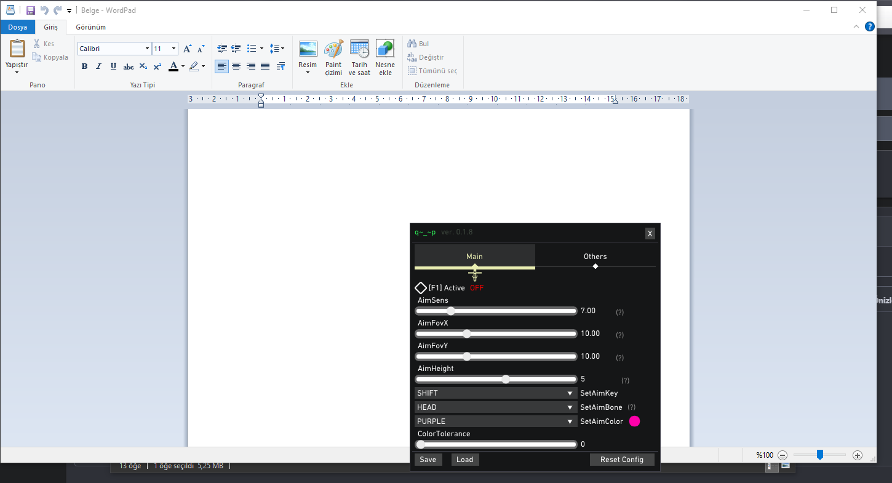The width and height of the screenshot is (892, 483).
Task: Expand the font size dropdown
Action: click(174, 49)
